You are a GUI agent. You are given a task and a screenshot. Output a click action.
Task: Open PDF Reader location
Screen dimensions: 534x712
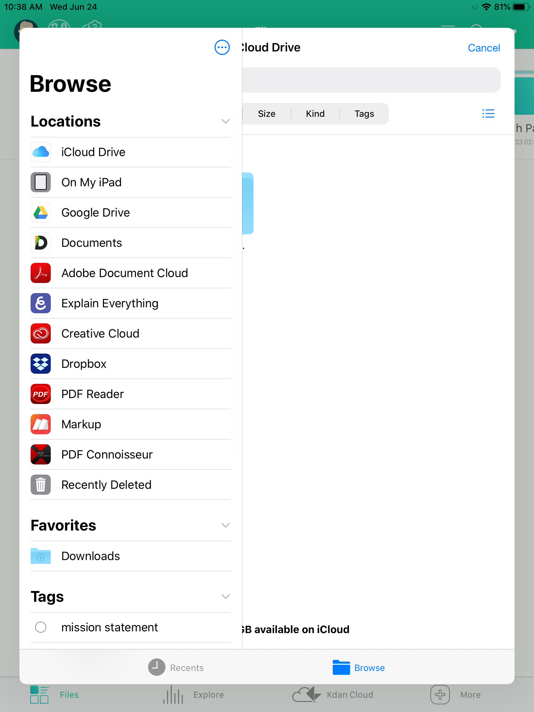pyautogui.click(x=131, y=394)
